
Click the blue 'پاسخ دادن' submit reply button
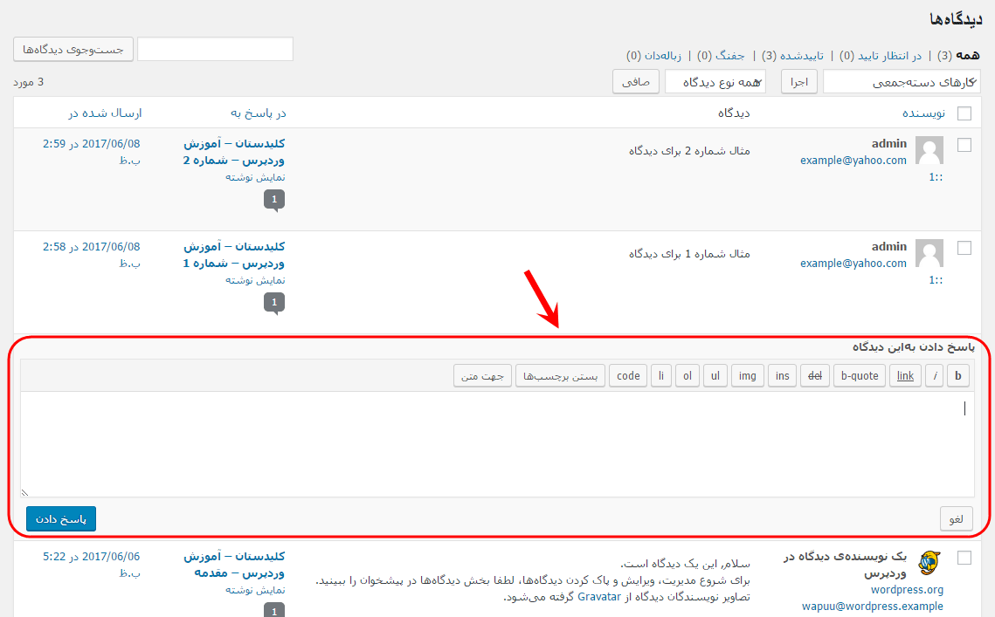click(61, 518)
